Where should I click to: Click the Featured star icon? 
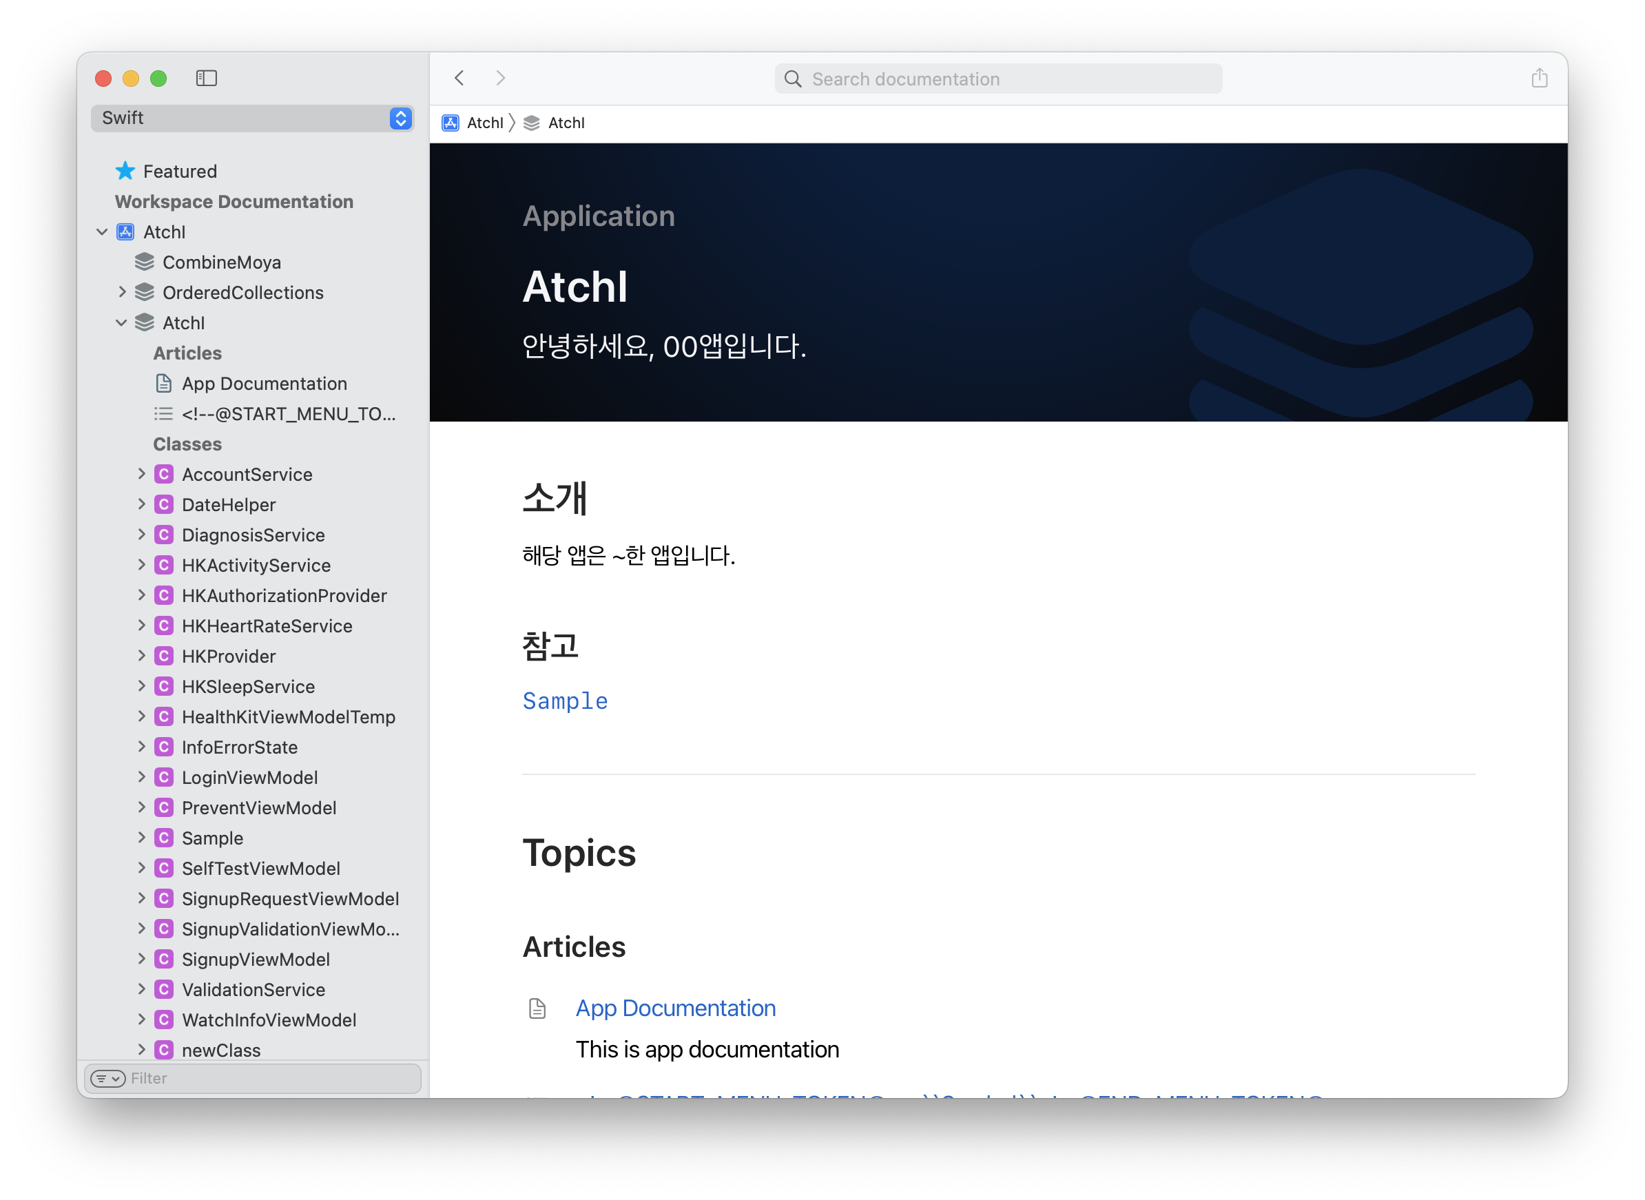[x=125, y=172]
